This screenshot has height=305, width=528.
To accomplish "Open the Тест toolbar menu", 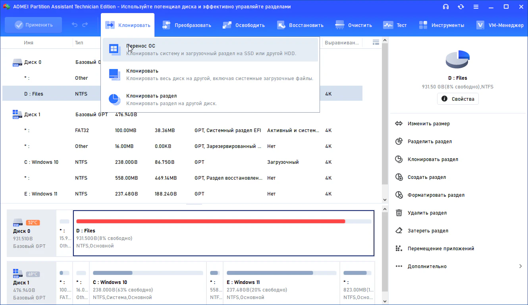I will [x=395, y=25].
